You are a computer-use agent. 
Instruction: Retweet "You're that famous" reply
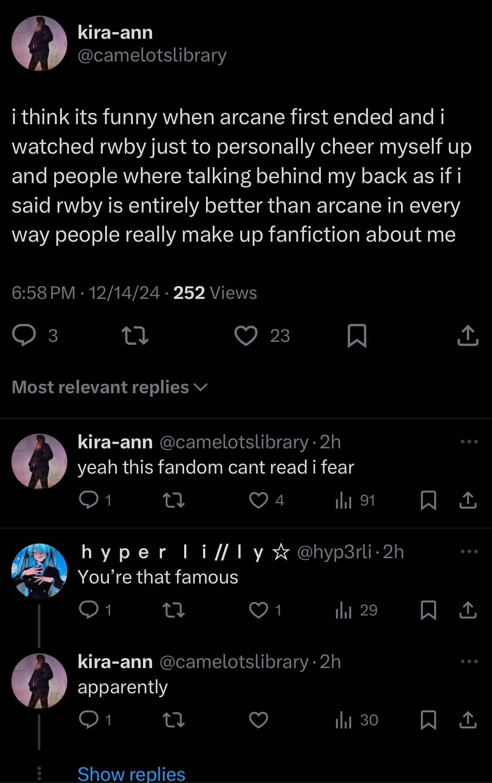point(174,610)
